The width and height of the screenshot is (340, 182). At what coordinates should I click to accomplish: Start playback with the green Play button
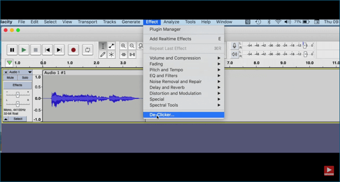(24, 50)
